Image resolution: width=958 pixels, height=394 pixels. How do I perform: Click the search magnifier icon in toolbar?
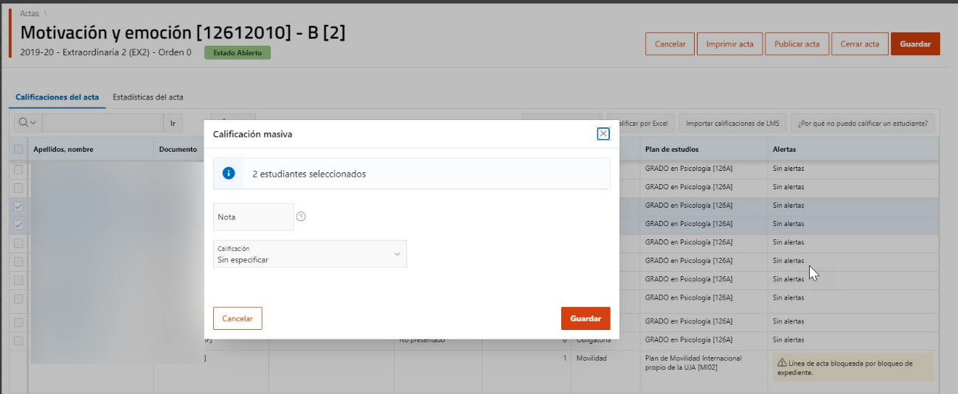(24, 122)
